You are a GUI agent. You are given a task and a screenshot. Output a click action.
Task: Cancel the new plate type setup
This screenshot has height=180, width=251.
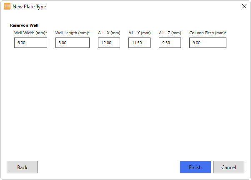tap(228, 167)
